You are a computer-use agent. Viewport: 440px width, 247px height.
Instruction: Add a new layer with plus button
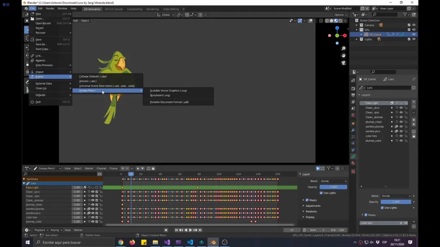[414, 102]
